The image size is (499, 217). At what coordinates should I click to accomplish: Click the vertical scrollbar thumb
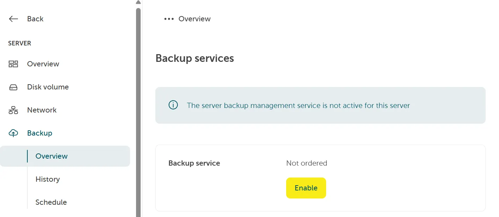(137, 105)
